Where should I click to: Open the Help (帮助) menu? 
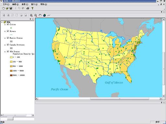coord(44,4)
